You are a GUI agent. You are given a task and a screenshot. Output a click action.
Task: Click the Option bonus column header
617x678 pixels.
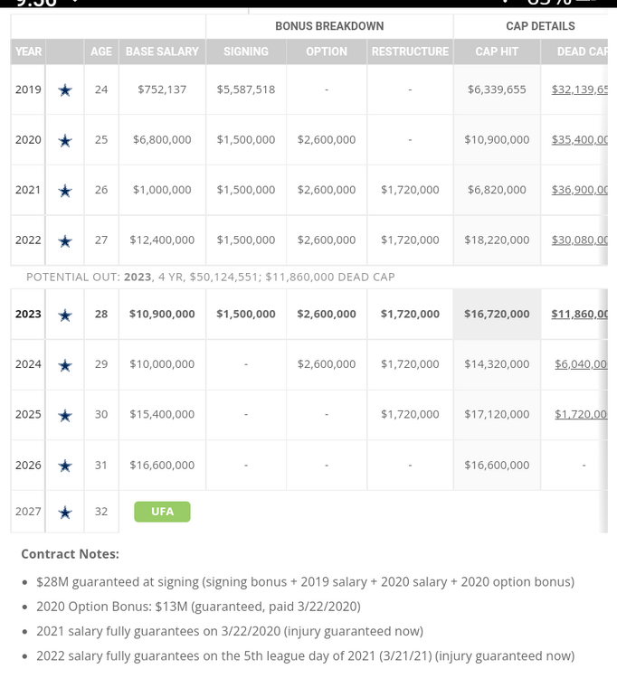tap(327, 52)
